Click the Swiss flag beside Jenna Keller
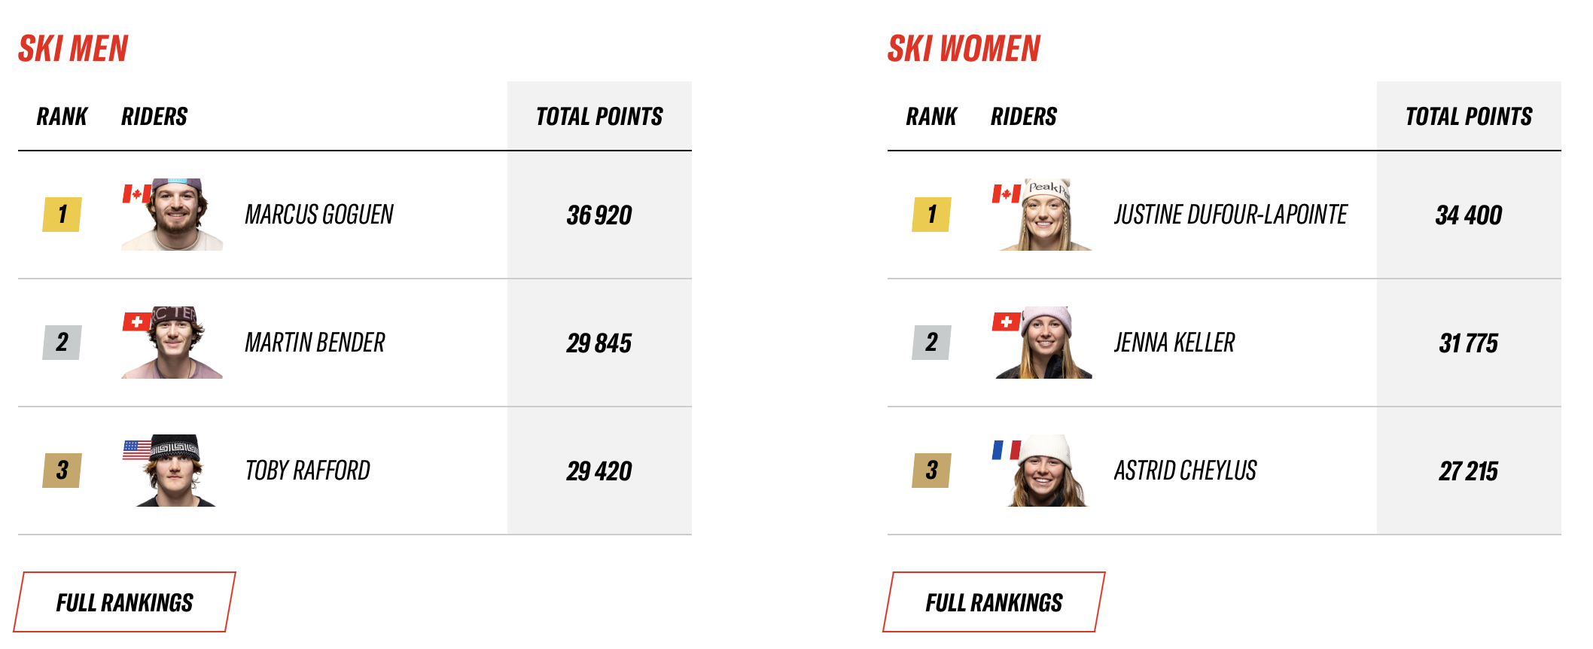Viewport: 1593px width, 649px height. click(1006, 322)
